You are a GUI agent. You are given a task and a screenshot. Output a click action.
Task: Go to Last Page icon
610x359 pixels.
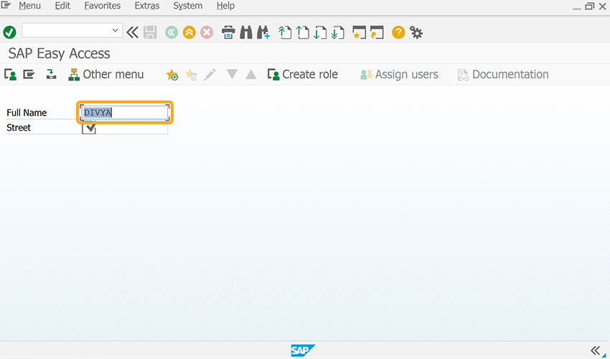(338, 32)
